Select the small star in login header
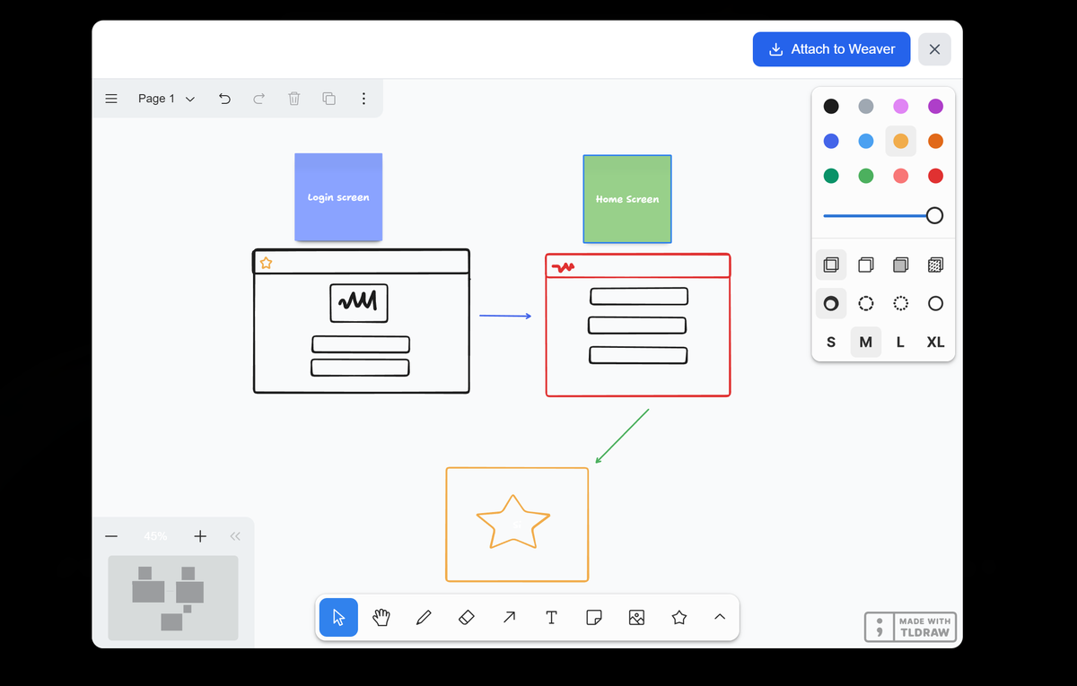 [x=266, y=263]
